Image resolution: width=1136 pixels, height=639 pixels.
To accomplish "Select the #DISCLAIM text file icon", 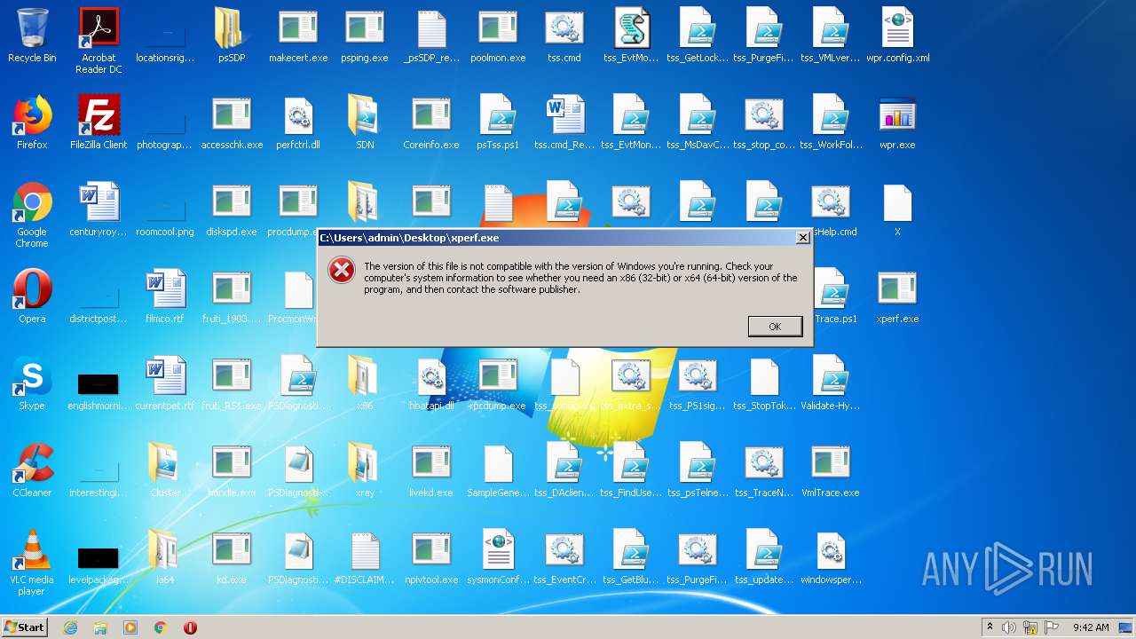I will (x=365, y=557).
